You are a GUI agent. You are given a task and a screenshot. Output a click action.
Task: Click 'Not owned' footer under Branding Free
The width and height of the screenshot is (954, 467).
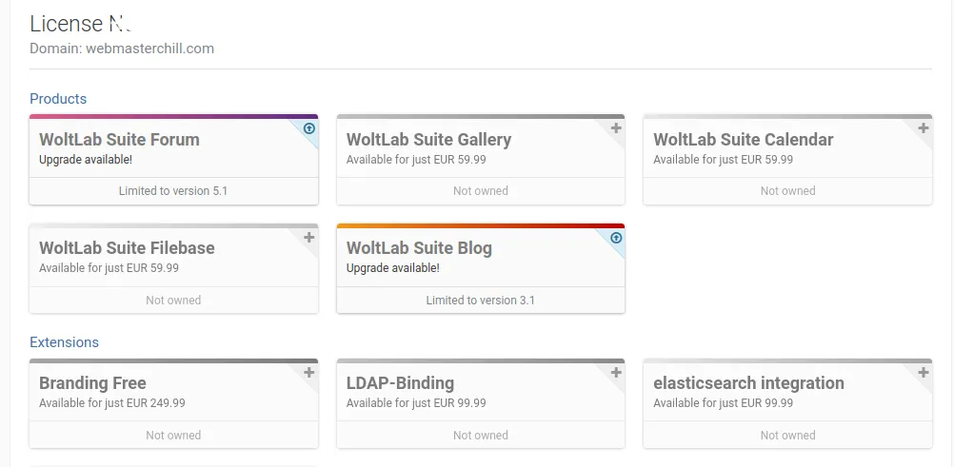pyautogui.click(x=173, y=436)
